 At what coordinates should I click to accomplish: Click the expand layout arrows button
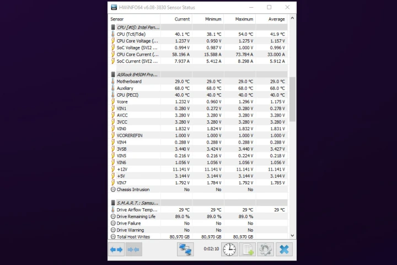point(116,250)
